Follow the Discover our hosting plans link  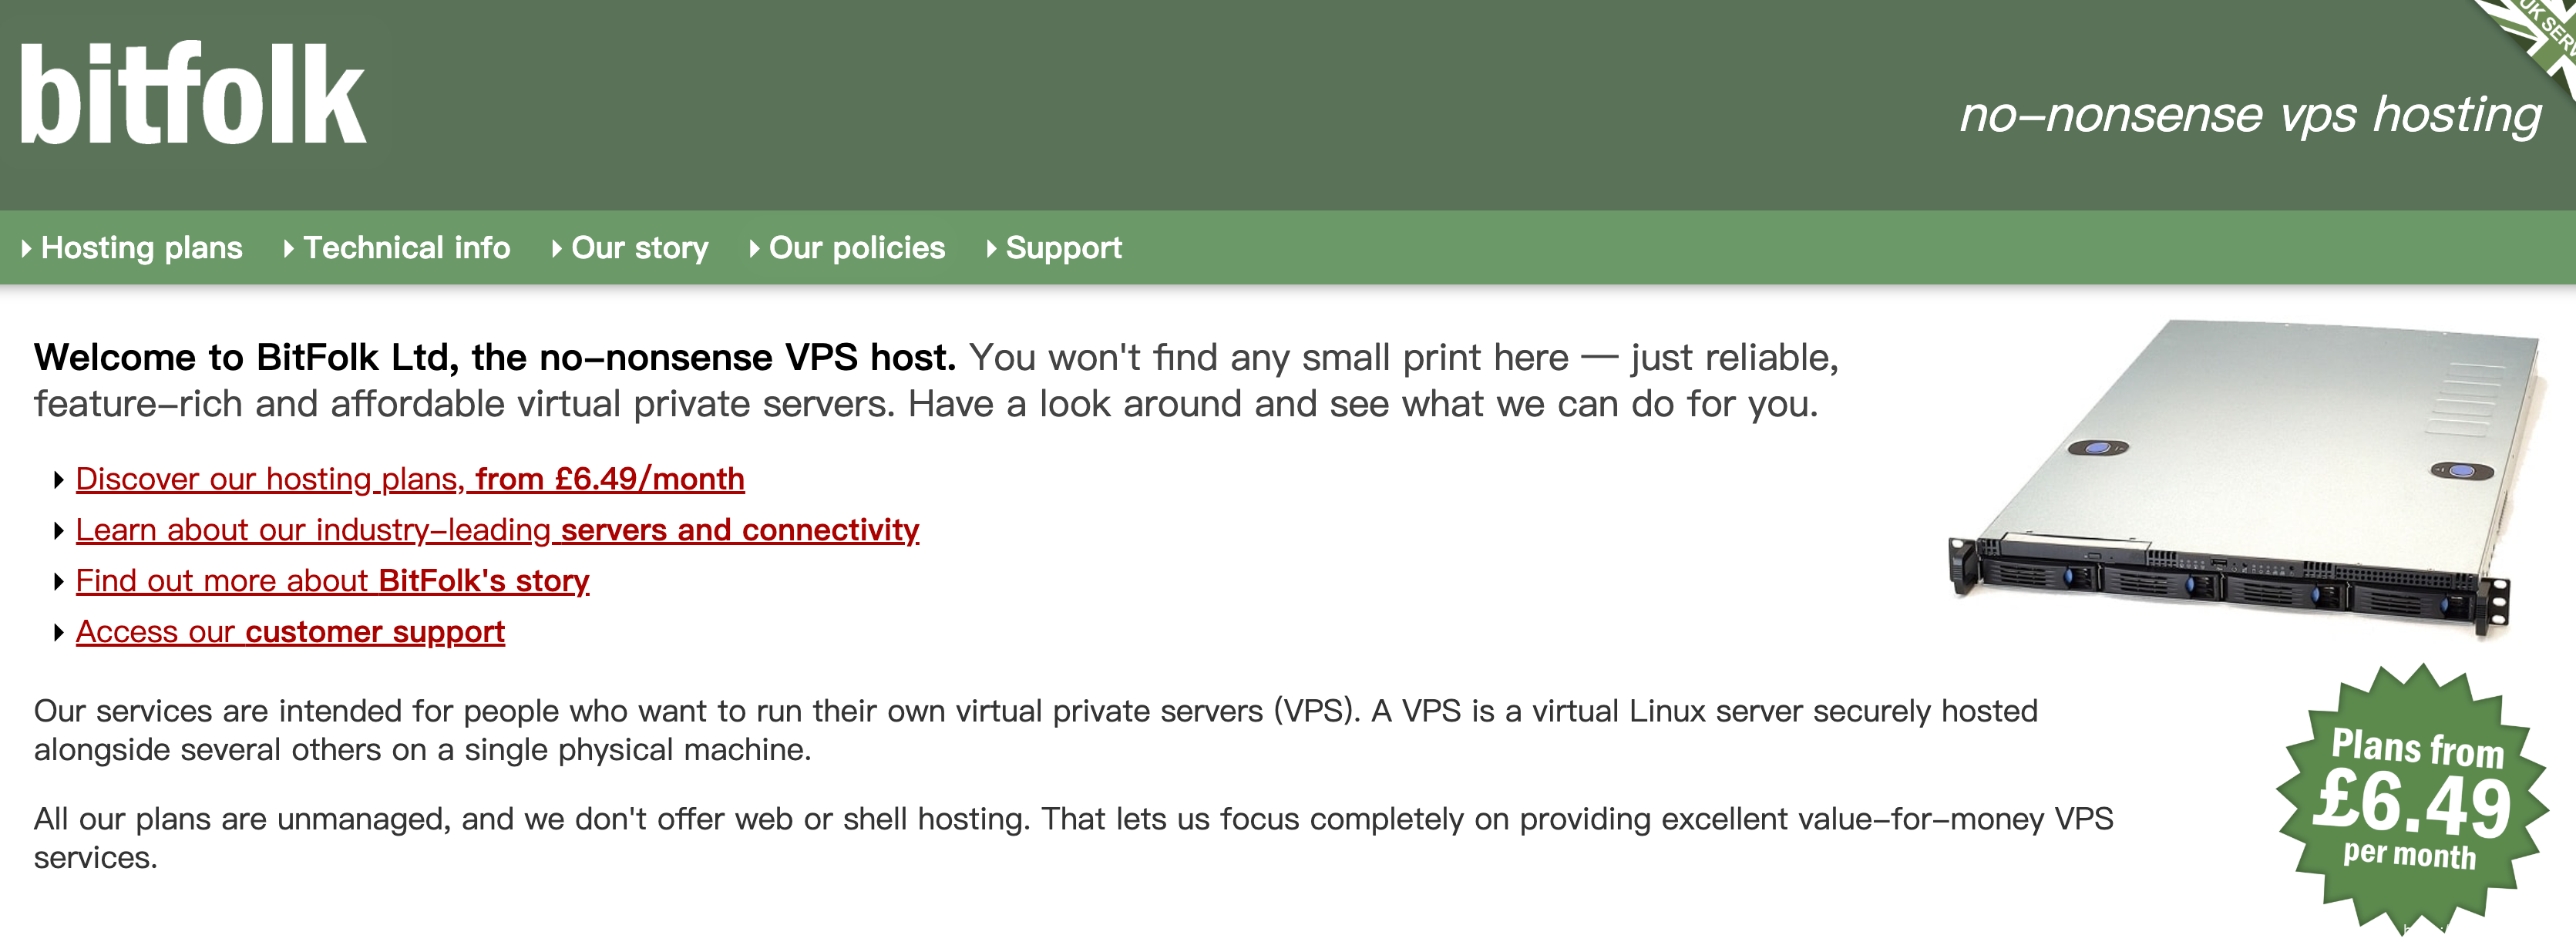click(410, 479)
